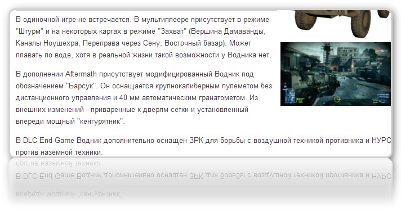Click the abbreviation "НУРС"

381,141
